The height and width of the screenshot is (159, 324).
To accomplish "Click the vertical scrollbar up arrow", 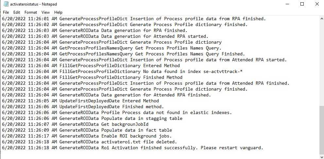I will (321, 19).
